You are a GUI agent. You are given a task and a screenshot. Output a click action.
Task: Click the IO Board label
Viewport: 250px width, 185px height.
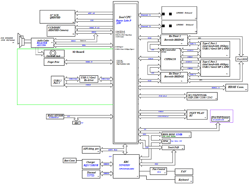click(x=78, y=52)
